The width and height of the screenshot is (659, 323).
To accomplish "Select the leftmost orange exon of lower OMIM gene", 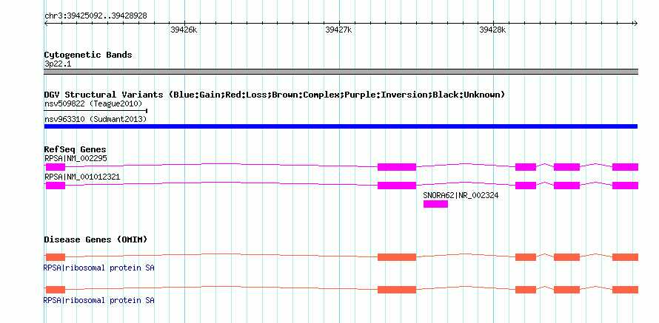I will pos(56,290).
